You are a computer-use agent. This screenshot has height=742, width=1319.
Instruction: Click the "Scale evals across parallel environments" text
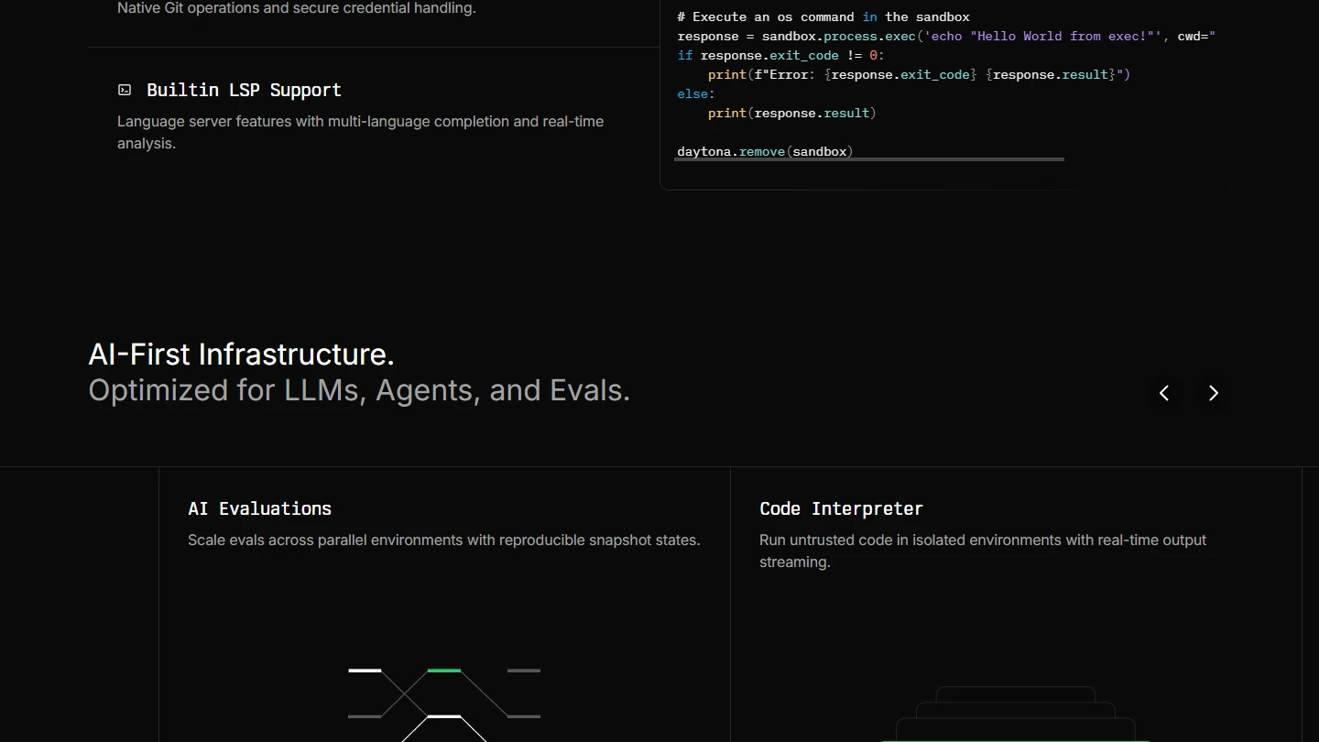(443, 540)
